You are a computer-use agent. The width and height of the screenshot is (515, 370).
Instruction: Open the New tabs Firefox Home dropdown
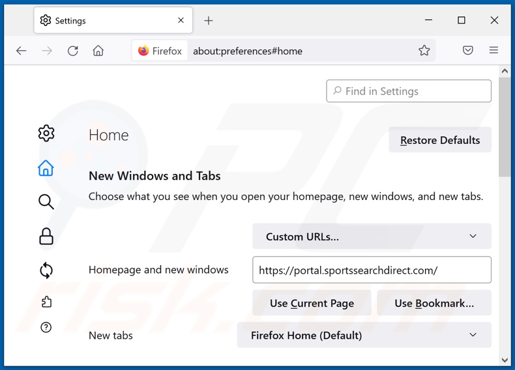click(364, 335)
